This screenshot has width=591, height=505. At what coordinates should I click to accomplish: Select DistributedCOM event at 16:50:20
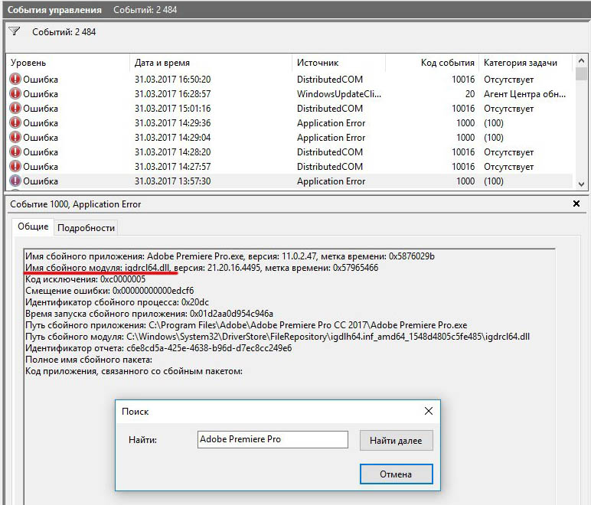pos(289,80)
